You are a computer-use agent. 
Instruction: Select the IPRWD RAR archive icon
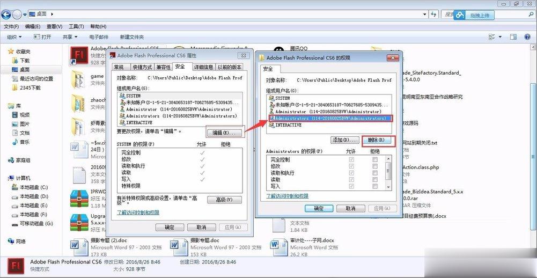tap(79, 198)
